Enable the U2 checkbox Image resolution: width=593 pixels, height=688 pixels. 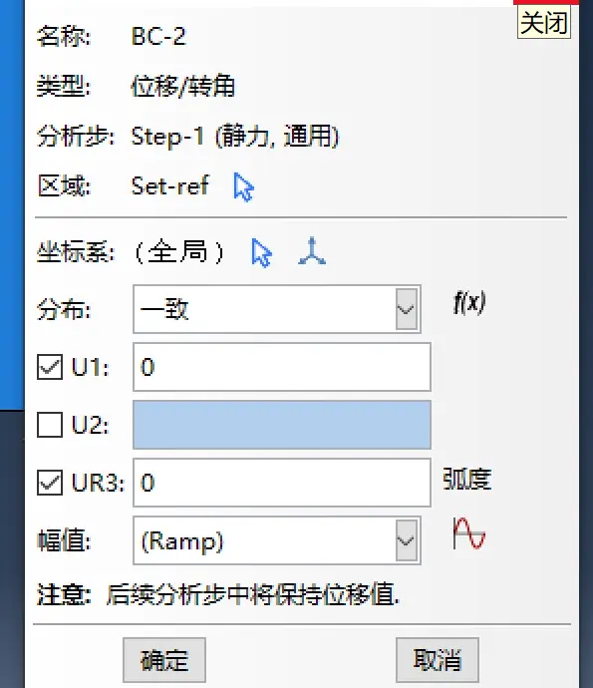(50, 425)
